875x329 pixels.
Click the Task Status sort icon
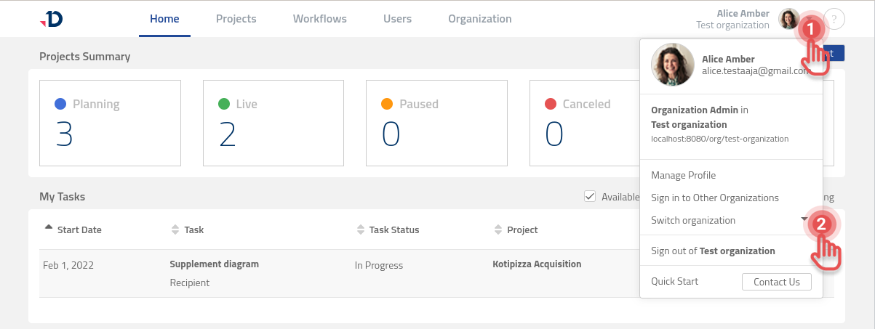coord(360,230)
